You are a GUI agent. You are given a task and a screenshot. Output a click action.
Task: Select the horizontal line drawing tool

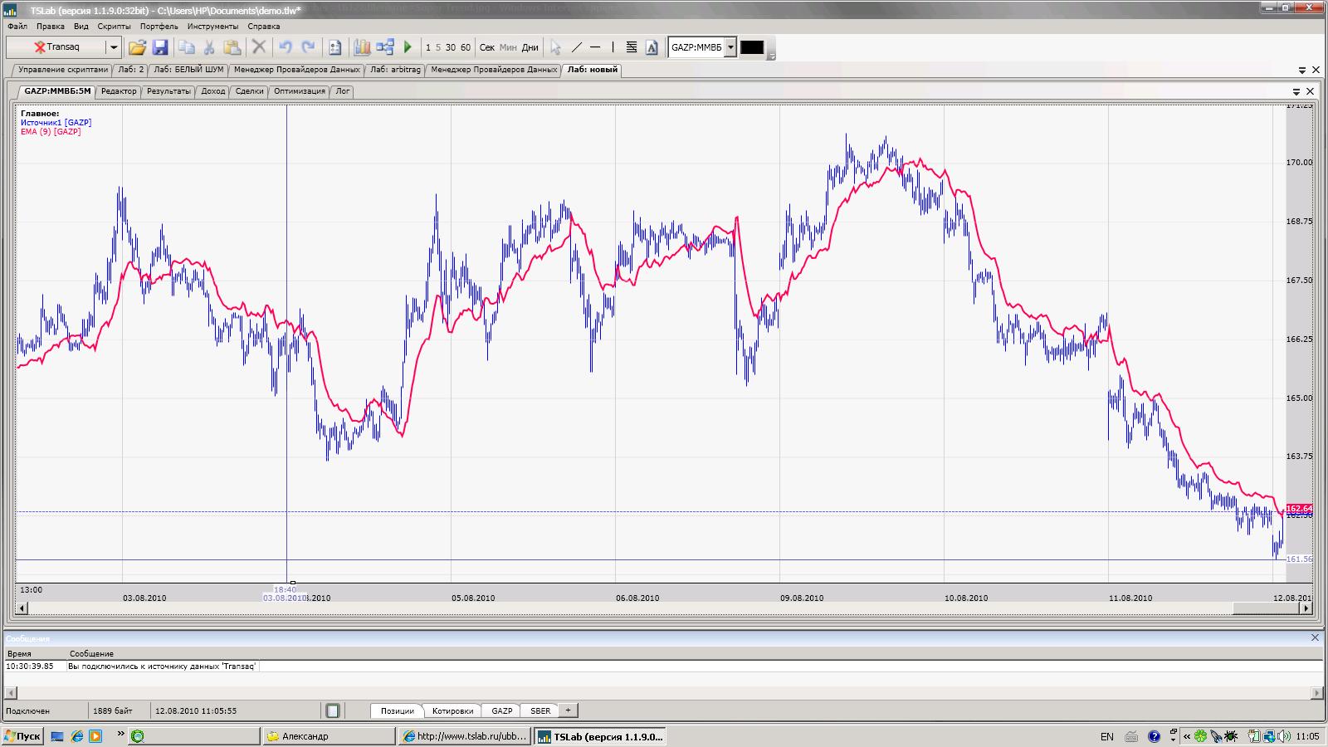pyautogui.click(x=595, y=47)
